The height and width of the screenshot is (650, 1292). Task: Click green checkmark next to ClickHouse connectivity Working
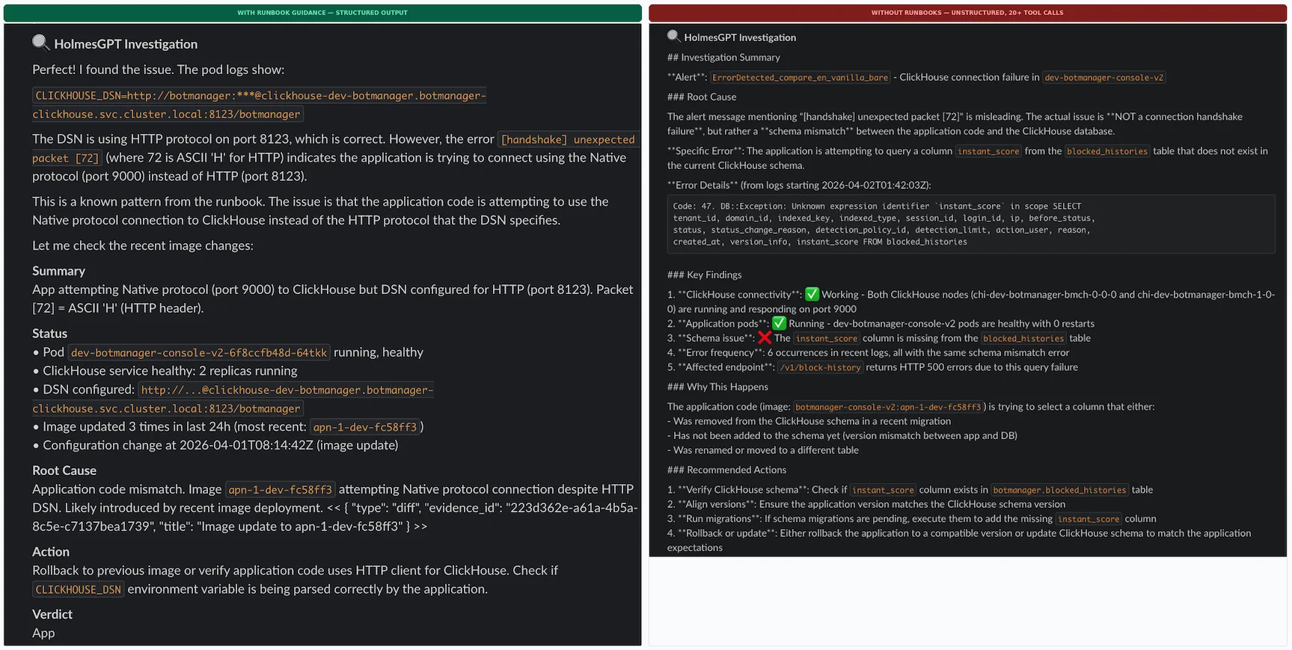[x=812, y=294]
